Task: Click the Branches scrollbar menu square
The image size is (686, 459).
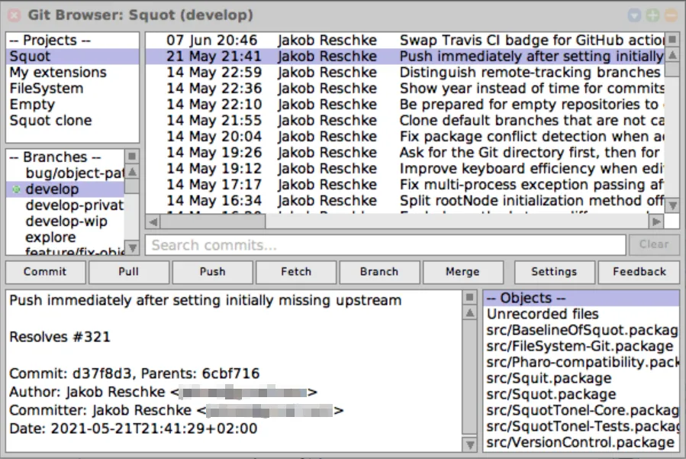Action: point(132,156)
